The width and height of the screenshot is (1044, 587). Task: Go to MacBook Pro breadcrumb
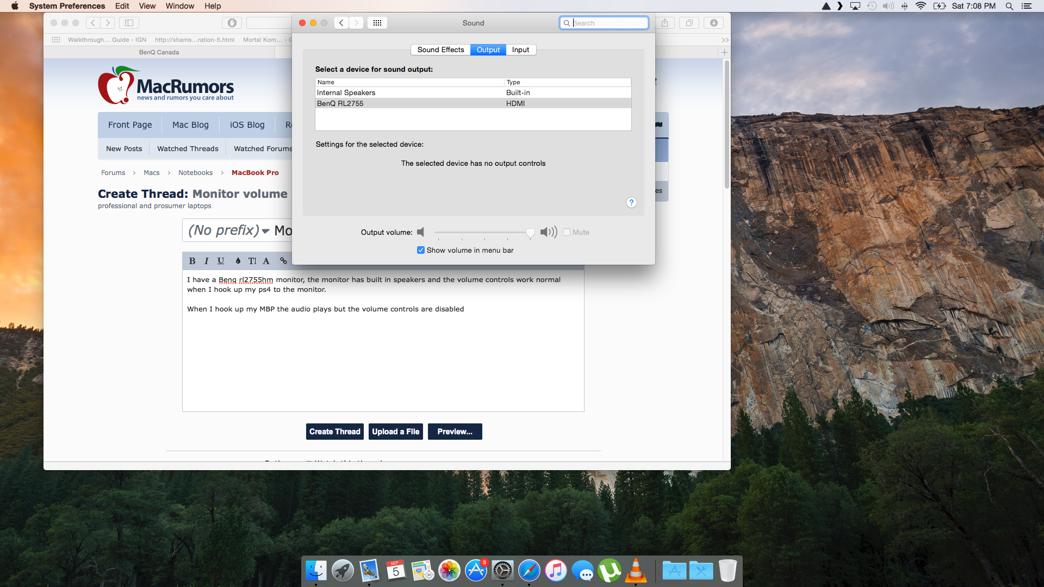tap(255, 173)
